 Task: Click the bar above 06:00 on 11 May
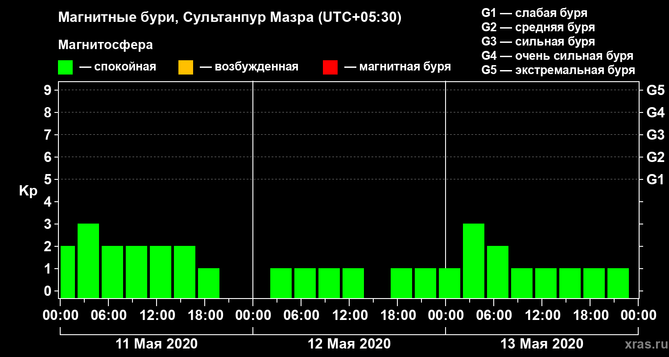pos(112,272)
